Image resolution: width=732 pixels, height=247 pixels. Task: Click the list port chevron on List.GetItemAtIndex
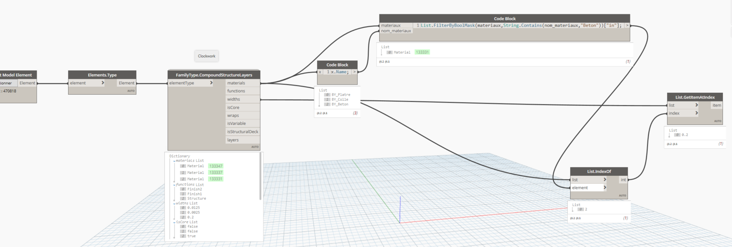coord(697,105)
